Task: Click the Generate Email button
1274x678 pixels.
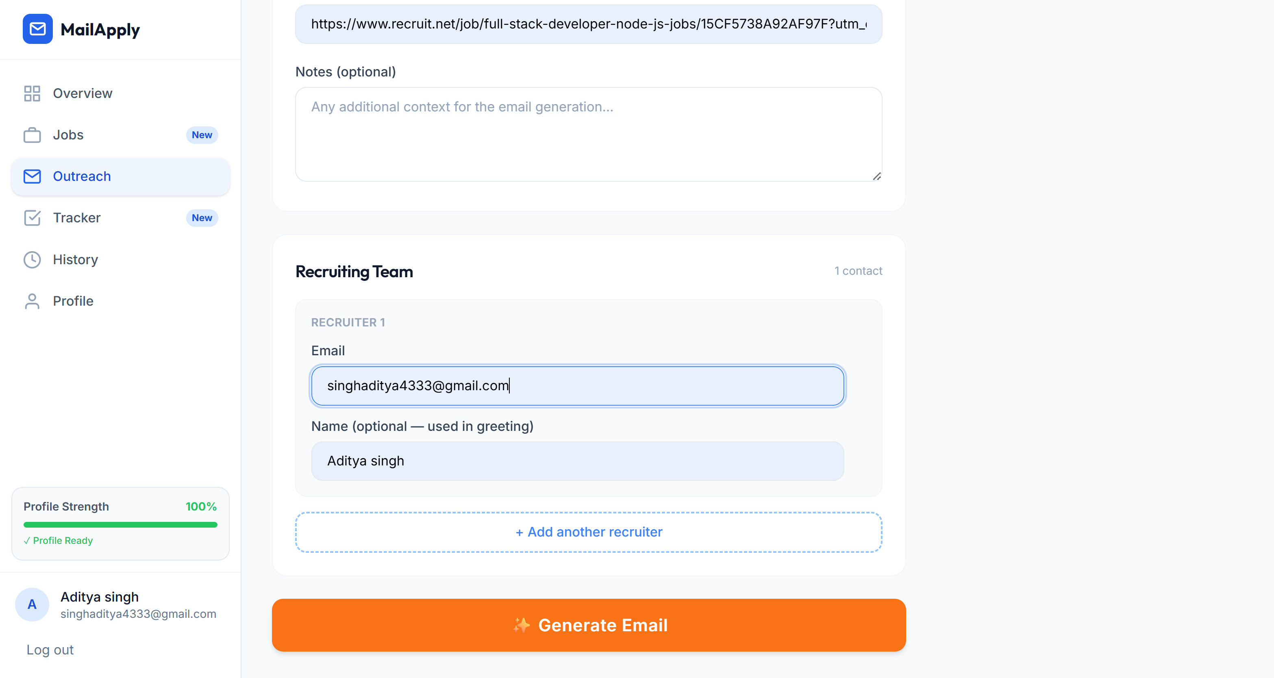Action: 589,625
